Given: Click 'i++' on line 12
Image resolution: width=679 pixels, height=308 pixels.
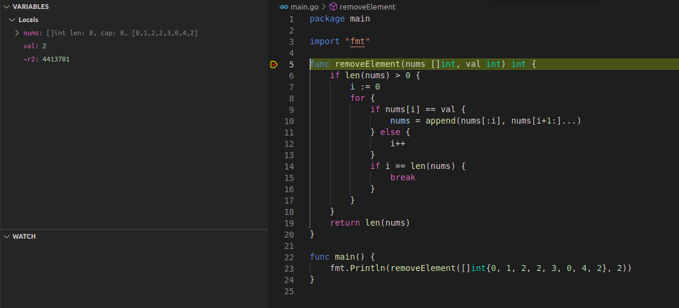Looking at the screenshot, I should tap(397, 144).
